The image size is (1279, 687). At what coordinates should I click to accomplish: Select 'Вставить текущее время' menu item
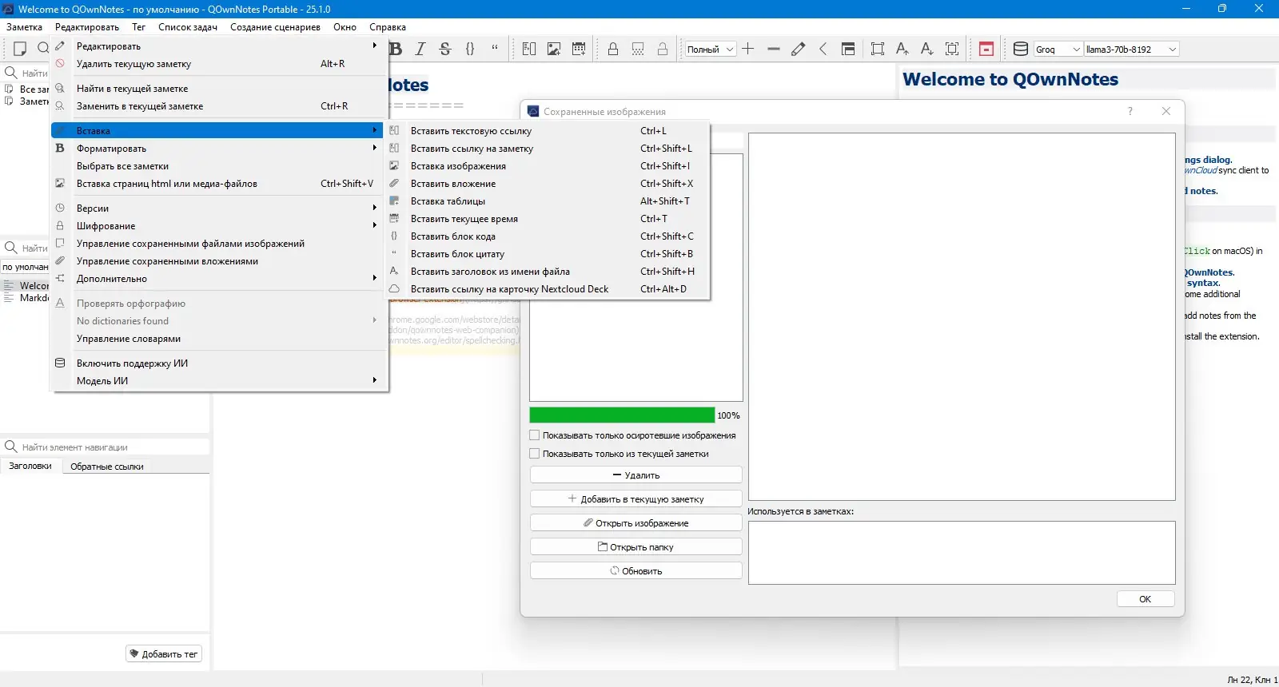pyautogui.click(x=548, y=219)
